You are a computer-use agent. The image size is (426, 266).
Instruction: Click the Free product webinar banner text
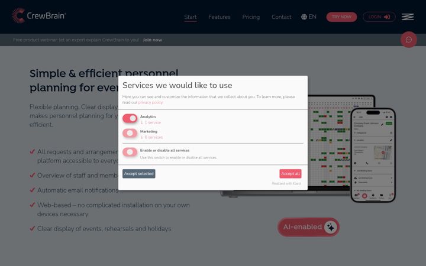tap(76, 40)
